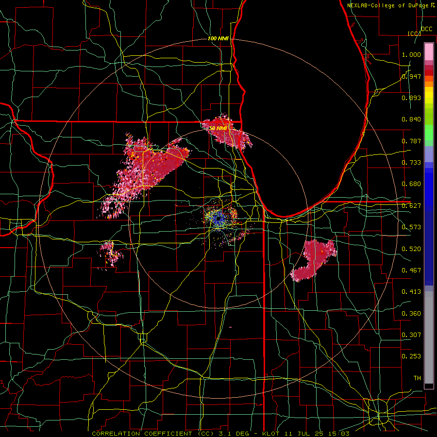This screenshot has width=437, height=437.
Task: Click the KLOT radar site identifier
Action: (271, 434)
